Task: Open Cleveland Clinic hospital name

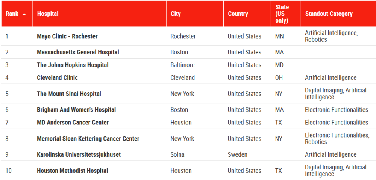Action: click(x=57, y=78)
